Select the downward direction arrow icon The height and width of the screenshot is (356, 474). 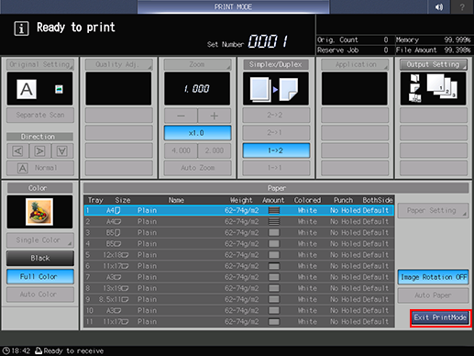62,151
